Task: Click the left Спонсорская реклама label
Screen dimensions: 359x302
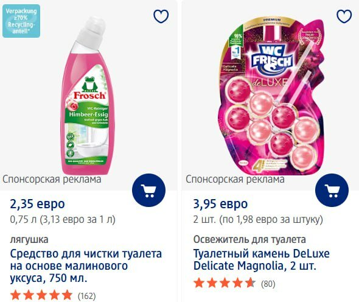Action: pyautogui.click(x=52, y=180)
